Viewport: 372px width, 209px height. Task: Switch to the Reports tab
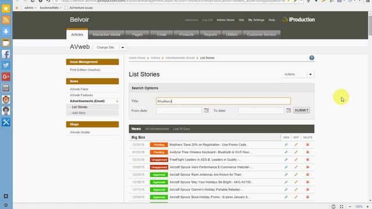pos(210,35)
